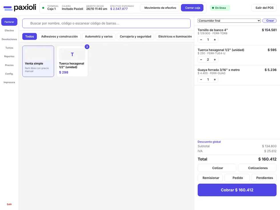Open Devoluciones from the sidebar
Screen dimensions: 280x210
(x=9, y=39)
